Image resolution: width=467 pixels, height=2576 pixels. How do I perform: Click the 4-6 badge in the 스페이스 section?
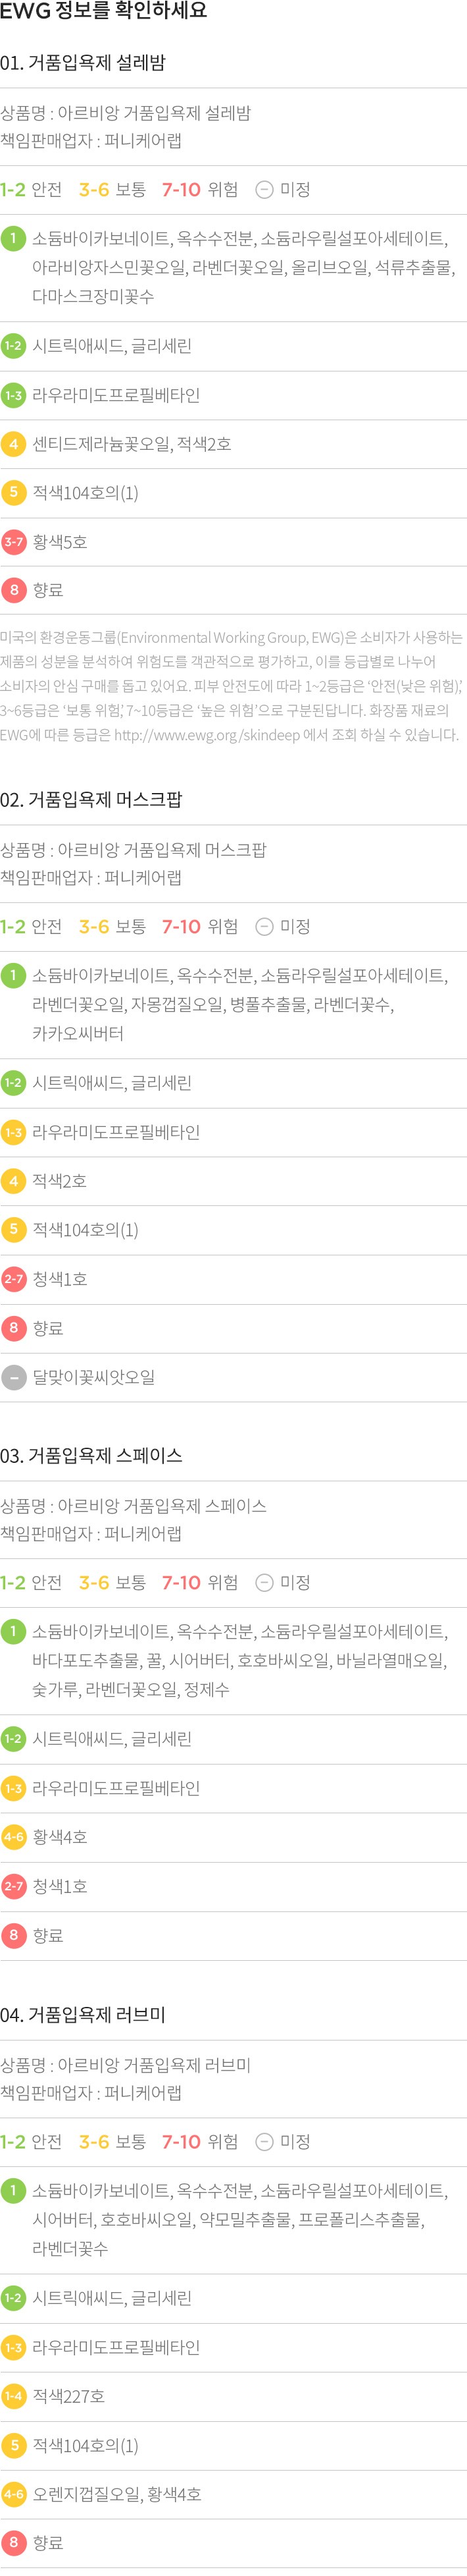(x=13, y=1837)
